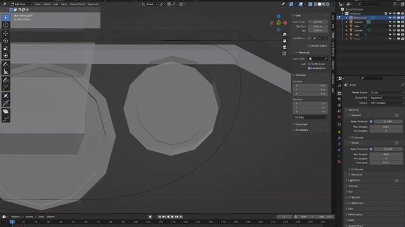Open Select menu in viewport header
The height and width of the screenshot is (227, 405).
47,4
